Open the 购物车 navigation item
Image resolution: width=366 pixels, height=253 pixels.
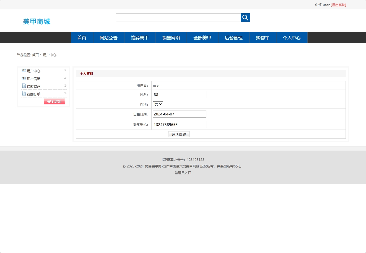tap(263, 38)
